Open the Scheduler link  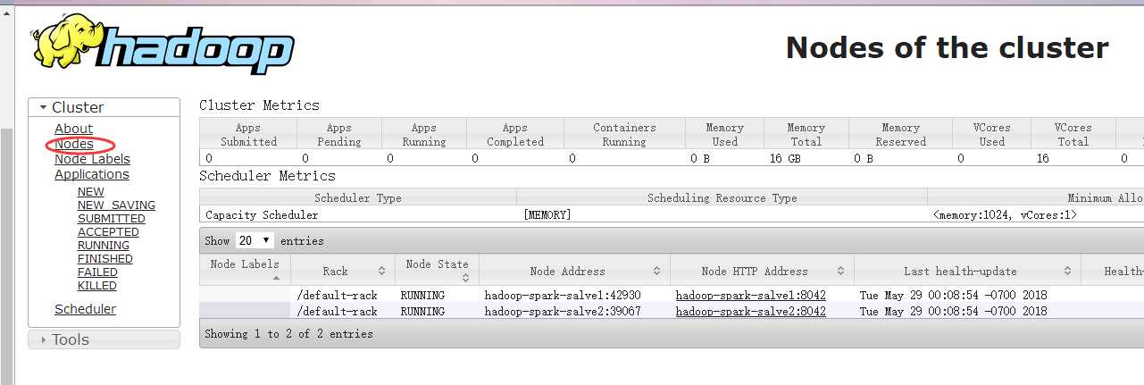point(85,309)
